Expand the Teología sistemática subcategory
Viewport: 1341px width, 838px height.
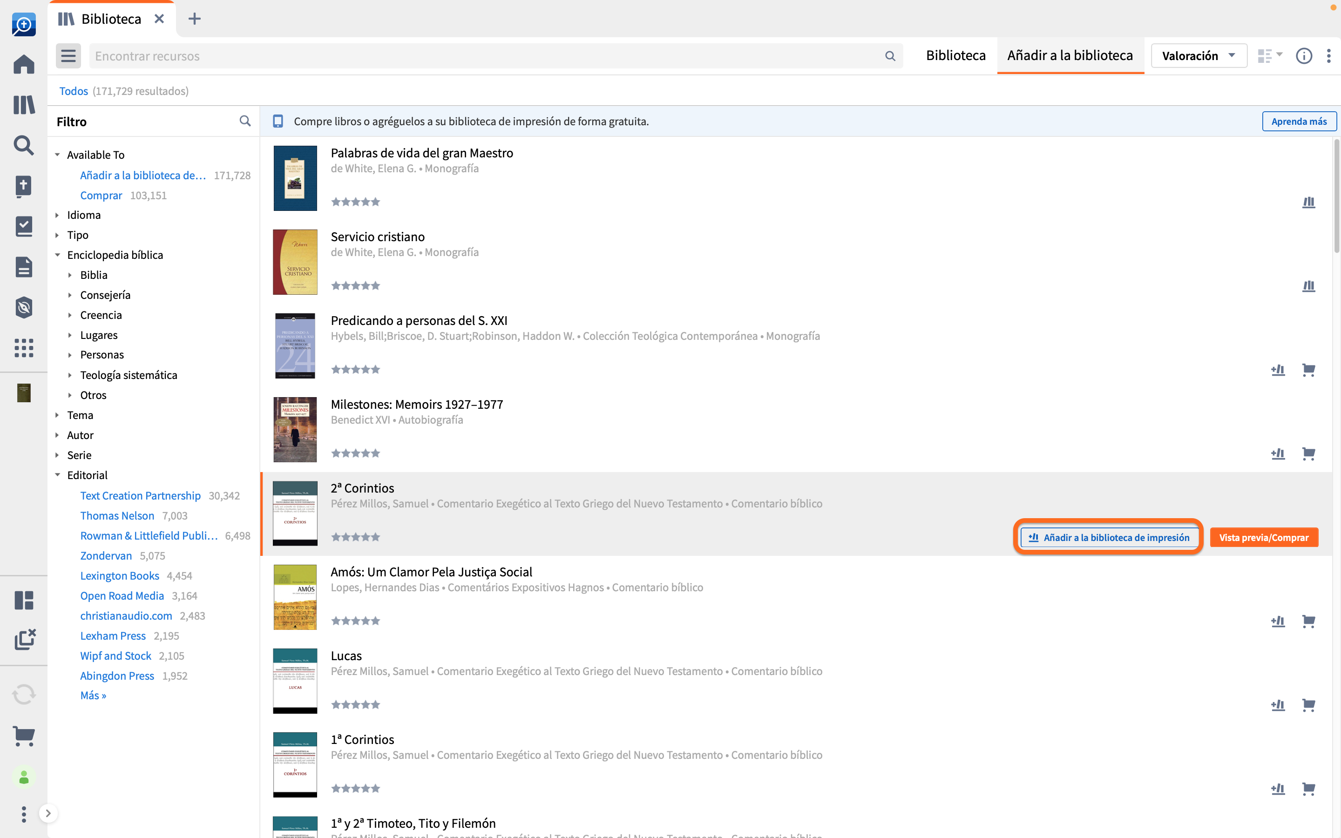tap(70, 375)
